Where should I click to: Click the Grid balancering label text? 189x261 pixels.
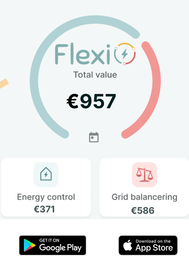pyautogui.click(x=145, y=197)
